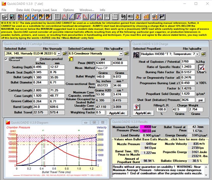The height and width of the screenshot is (180, 212).
Task: Open cartridge file folder icon beside cartridge dropdown
Action: point(126,53)
